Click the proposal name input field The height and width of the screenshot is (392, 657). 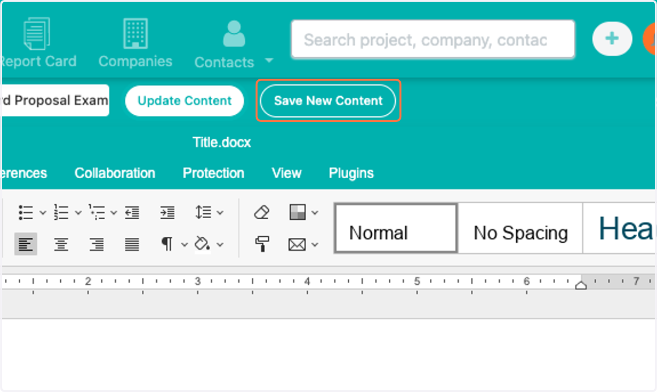(x=55, y=100)
